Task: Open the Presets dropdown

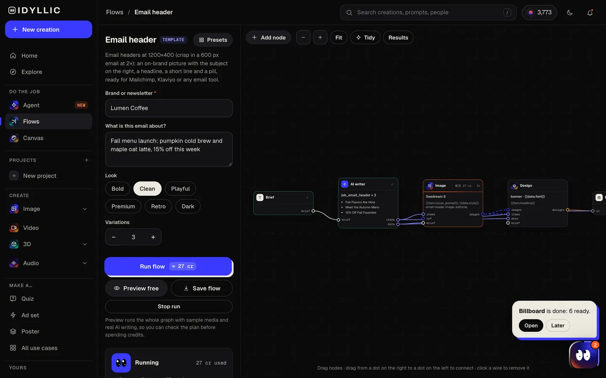Action: point(213,40)
